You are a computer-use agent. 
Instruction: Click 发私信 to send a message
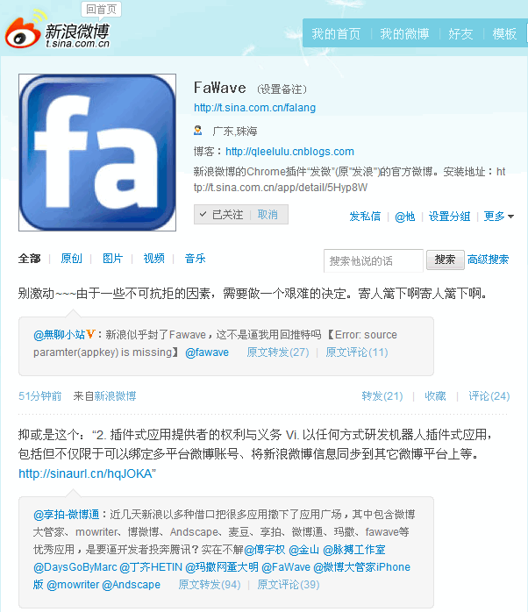click(365, 217)
